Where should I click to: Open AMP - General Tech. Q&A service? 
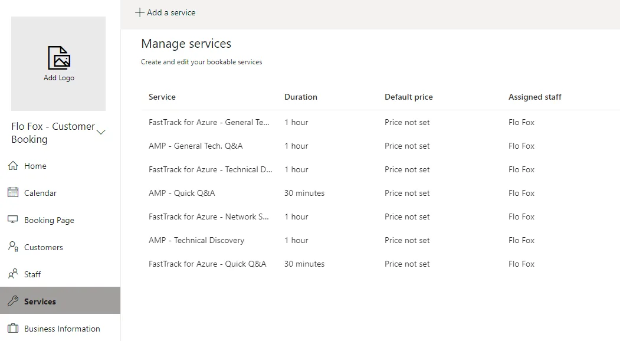tap(196, 146)
